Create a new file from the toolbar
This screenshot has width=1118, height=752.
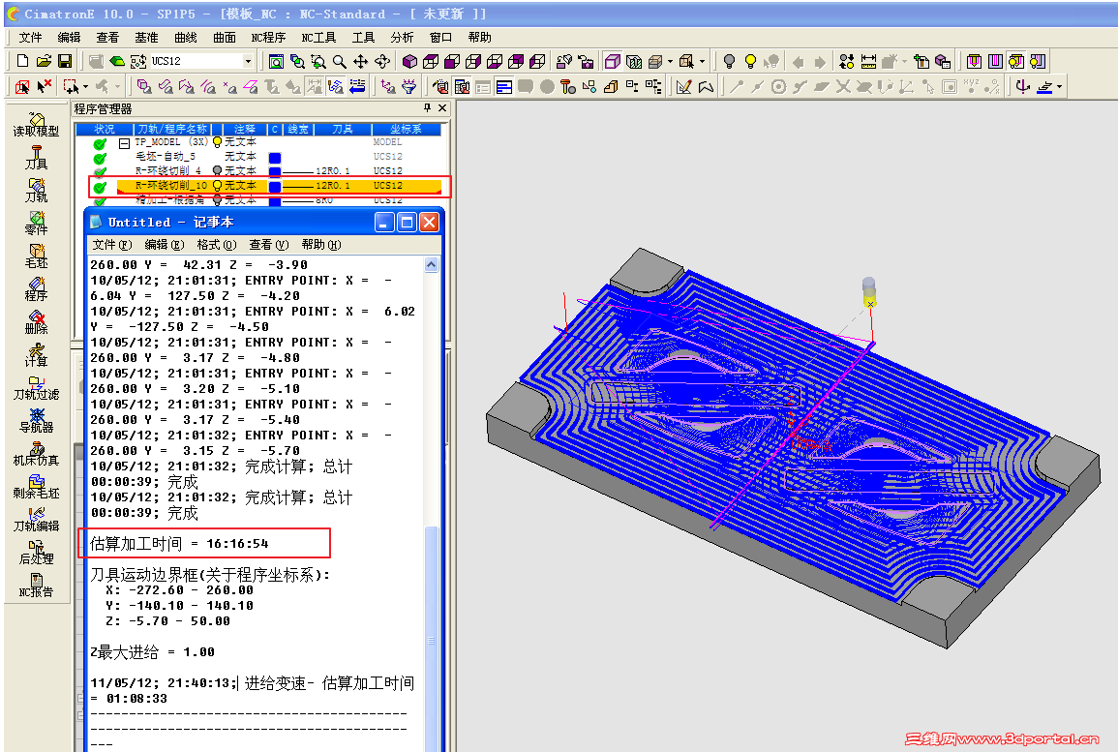(x=23, y=61)
